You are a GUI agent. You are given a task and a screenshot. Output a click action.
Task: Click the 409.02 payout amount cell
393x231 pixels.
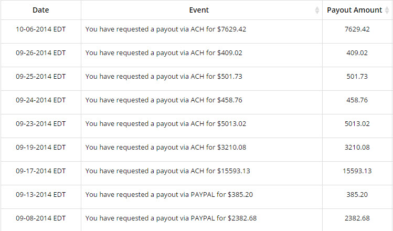[x=357, y=53]
